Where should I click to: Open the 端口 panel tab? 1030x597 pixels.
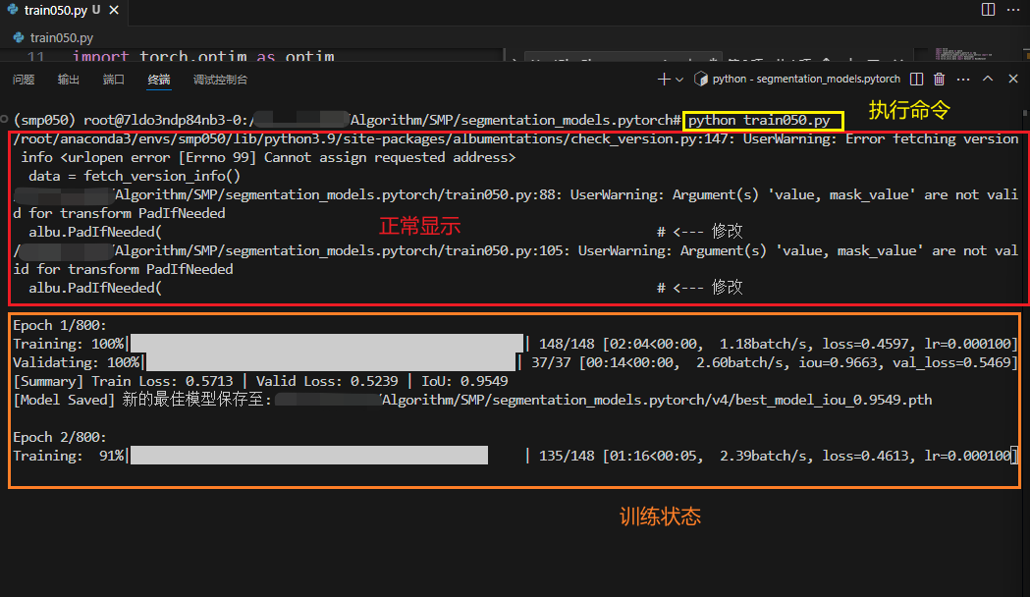click(114, 80)
